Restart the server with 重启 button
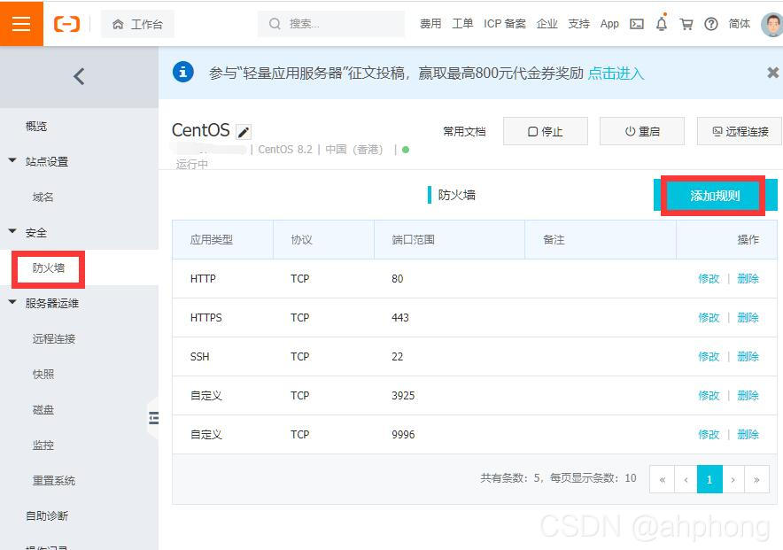The width and height of the screenshot is (783, 550). (x=642, y=131)
